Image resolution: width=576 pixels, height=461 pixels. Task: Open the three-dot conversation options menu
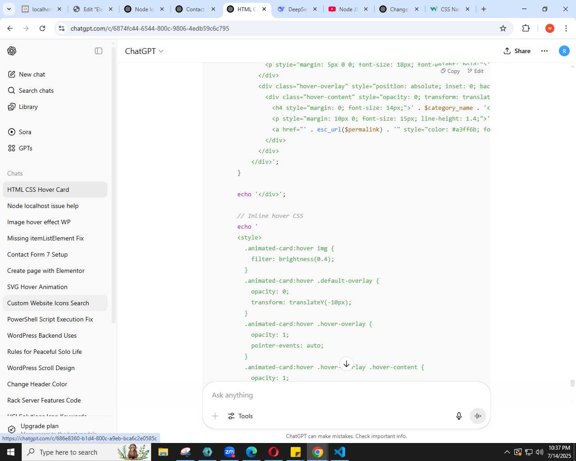pyautogui.click(x=544, y=51)
